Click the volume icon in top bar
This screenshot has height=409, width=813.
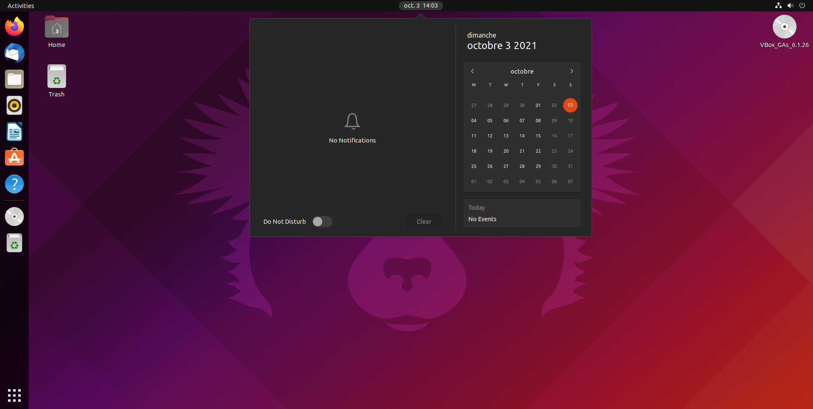pyautogui.click(x=790, y=5)
